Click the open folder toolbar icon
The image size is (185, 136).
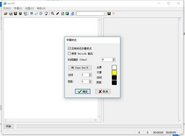pos(5,13)
